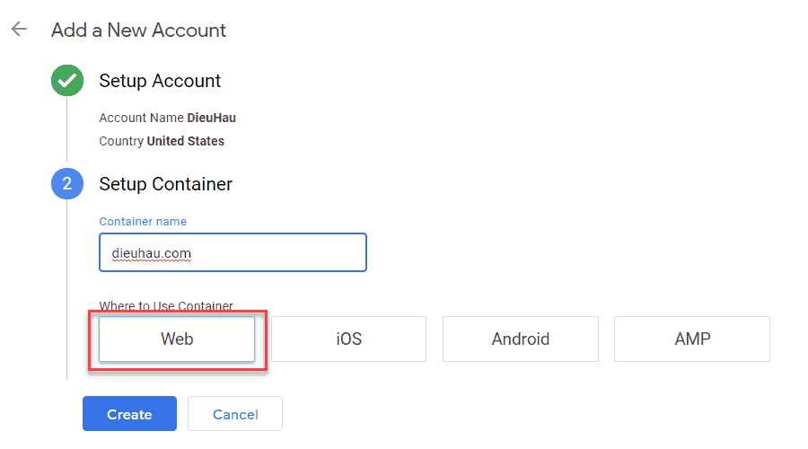
Task: Click the United States country value
Action: pos(185,141)
